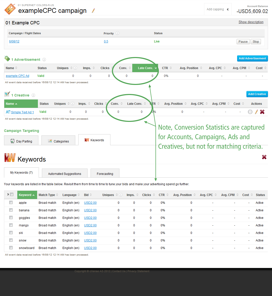Image resolution: width=272 pixels, height=296 pixels.
Task: Edit mango keyword bid USD2.00
Action: click(90, 225)
